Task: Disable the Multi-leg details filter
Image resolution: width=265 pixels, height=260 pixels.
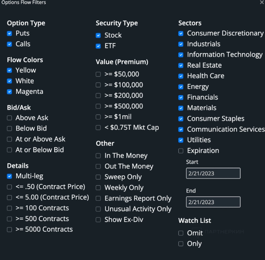Action: coord(10,177)
